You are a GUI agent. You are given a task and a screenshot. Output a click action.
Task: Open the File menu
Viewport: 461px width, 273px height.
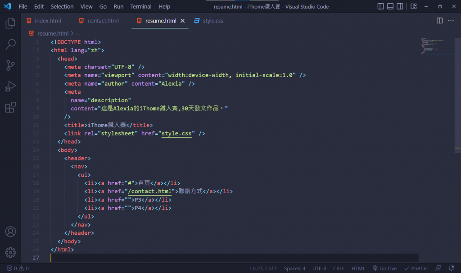[23, 6]
